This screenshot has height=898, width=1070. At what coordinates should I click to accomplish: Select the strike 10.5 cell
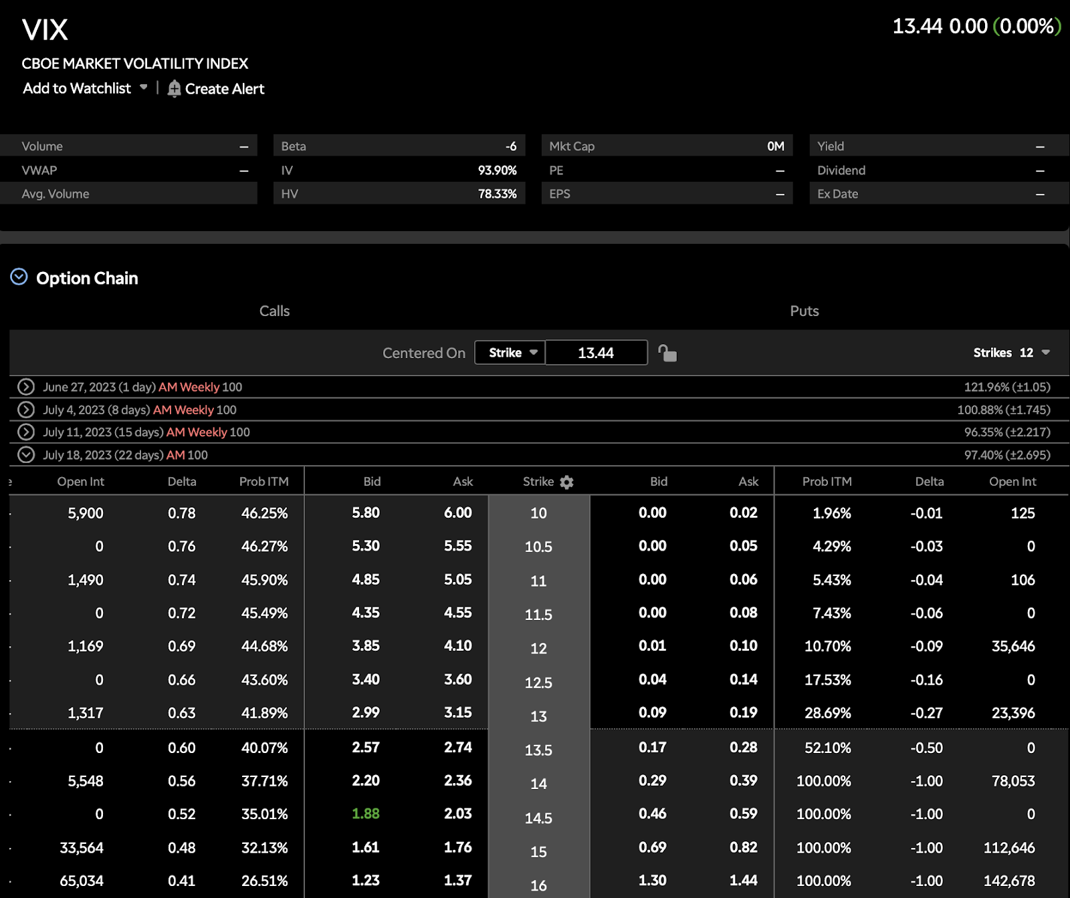(x=538, y=547)
